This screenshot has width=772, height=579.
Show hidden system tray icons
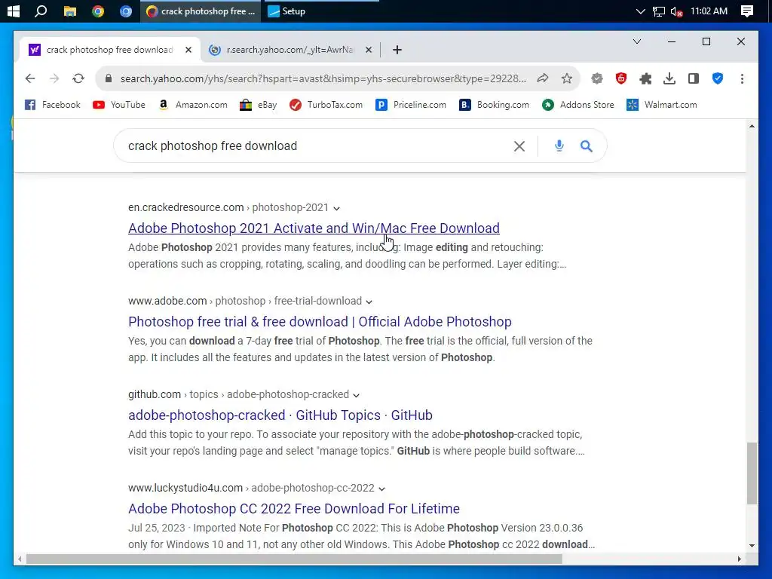click(640, 11)
